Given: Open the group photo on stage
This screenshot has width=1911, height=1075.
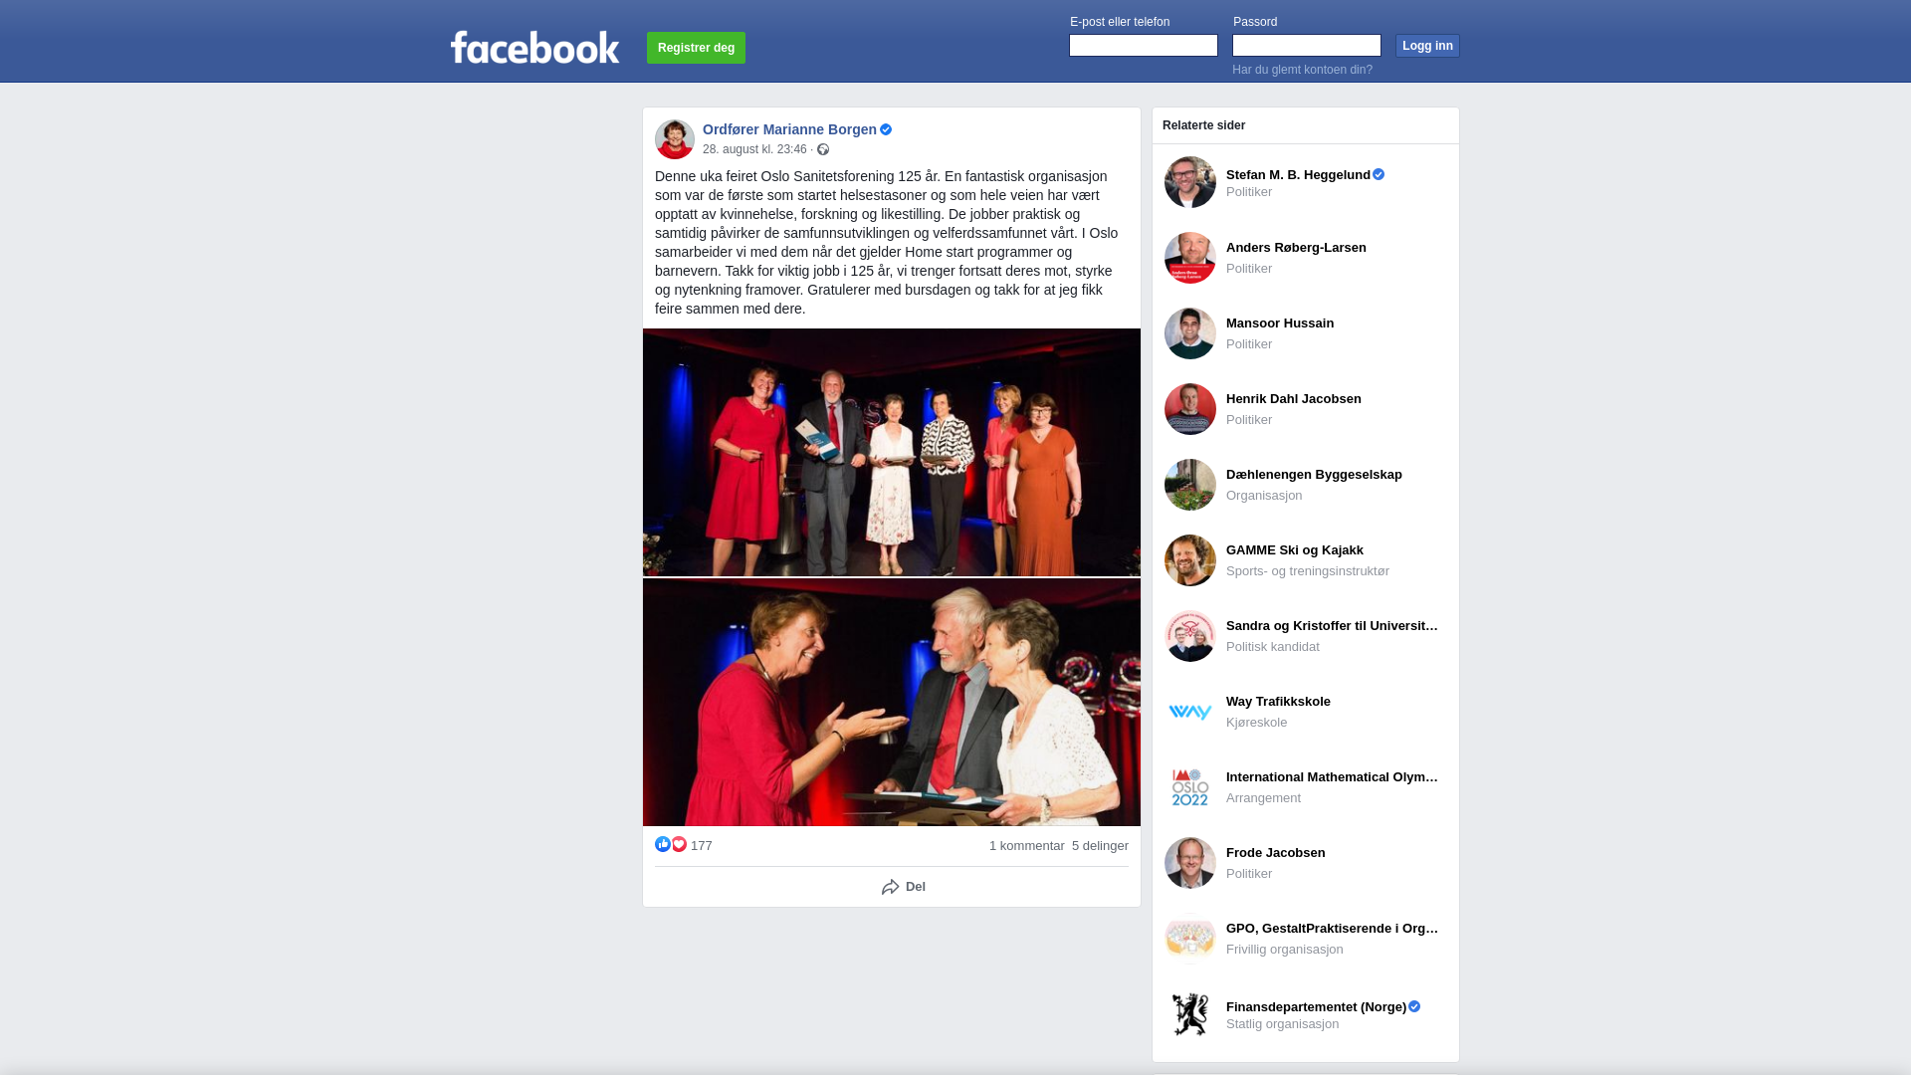Looking at the screenshot, I should [x=892, y=452].
